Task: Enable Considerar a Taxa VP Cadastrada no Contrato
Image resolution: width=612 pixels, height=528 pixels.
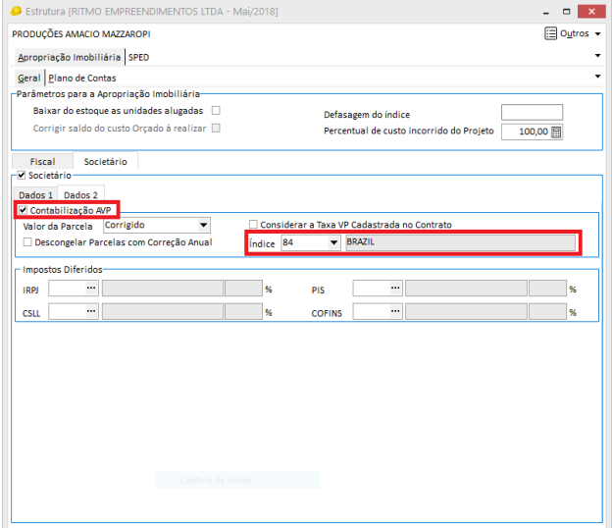Action: coord(253,224)
